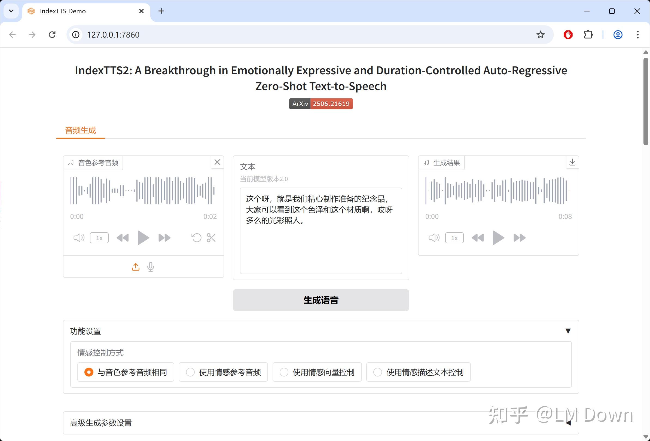
Task: Collapse the 功能设置 panel
Action: 568,331
